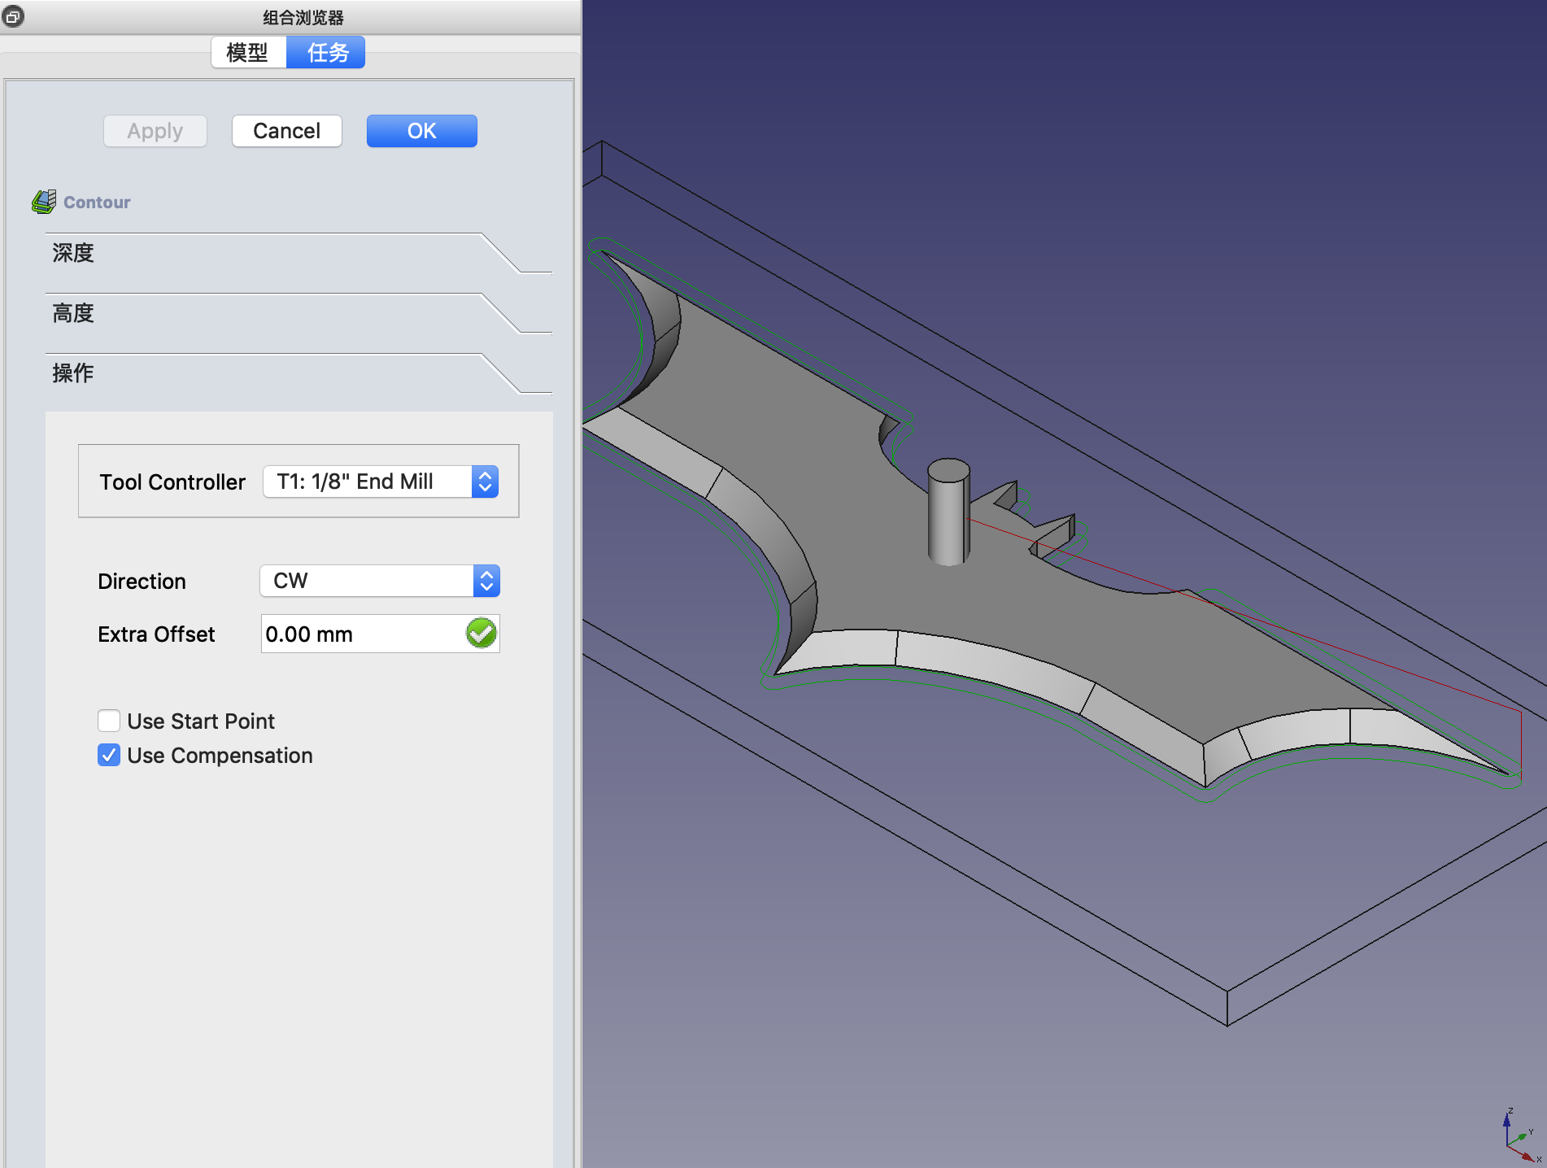This screenshot has width=1547, height=1168.
Task: Select the 任务 tab
Action: [x=327, y=53]
